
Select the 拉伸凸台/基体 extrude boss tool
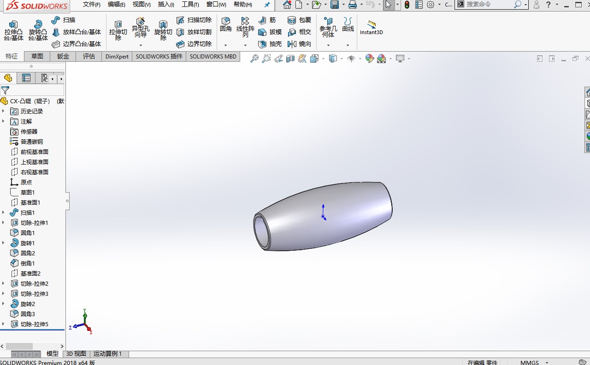[13, 30]
